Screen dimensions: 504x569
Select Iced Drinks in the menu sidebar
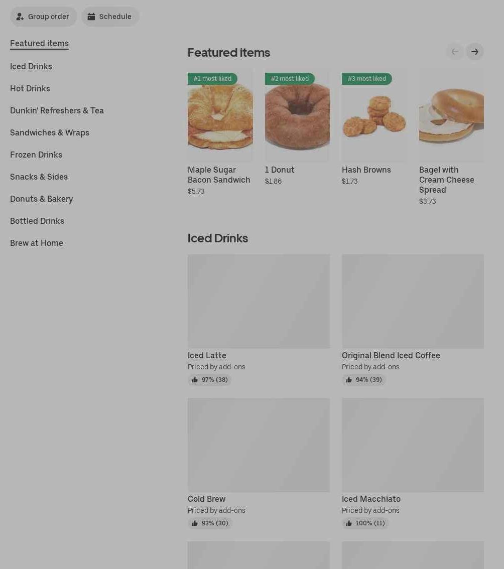click(x=31, y=66)
